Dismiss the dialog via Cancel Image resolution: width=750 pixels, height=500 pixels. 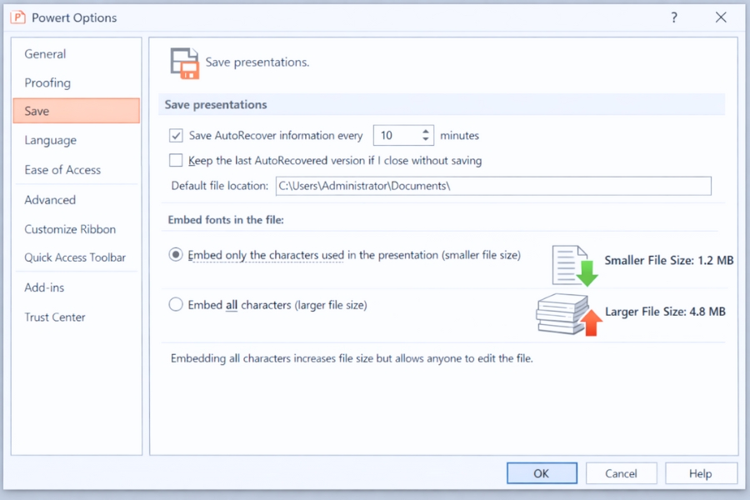pos(621,472)
